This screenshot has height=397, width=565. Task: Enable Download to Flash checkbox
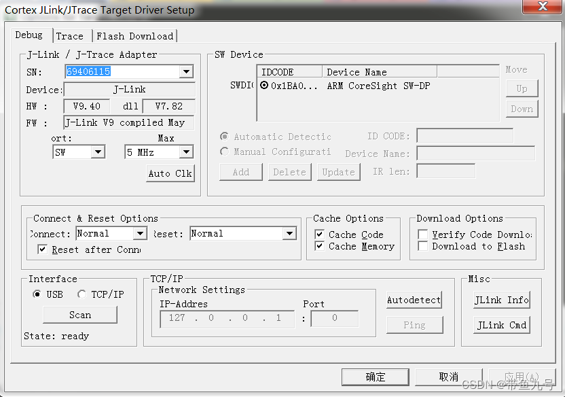422,246
